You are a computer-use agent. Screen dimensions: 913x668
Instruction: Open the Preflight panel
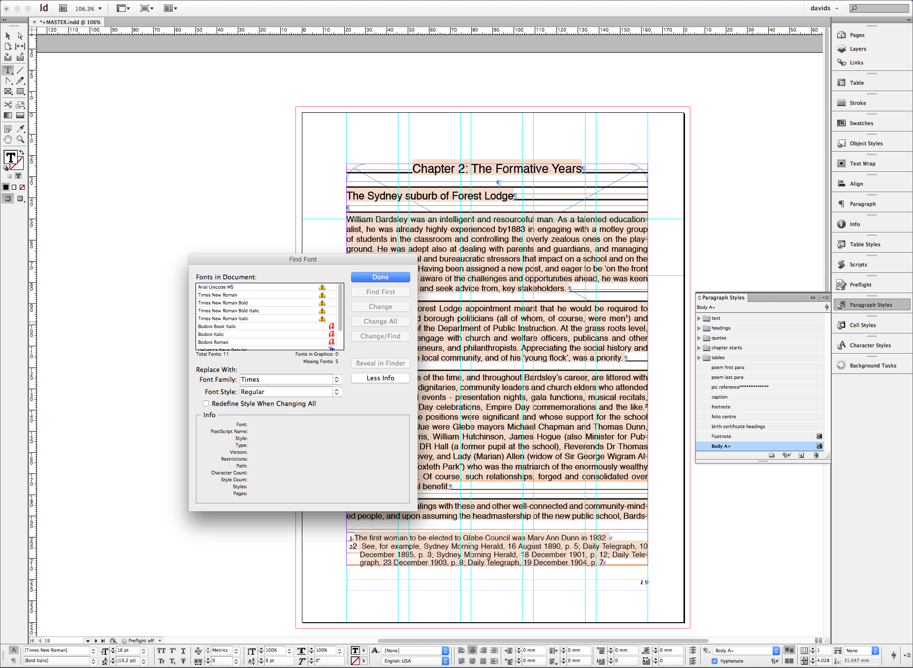click(860, 285)
